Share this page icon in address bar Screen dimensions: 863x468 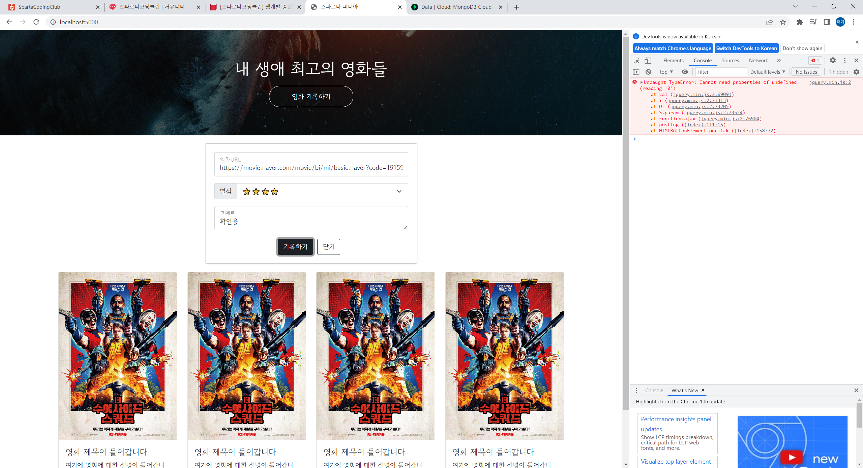(x=769, y=22)
